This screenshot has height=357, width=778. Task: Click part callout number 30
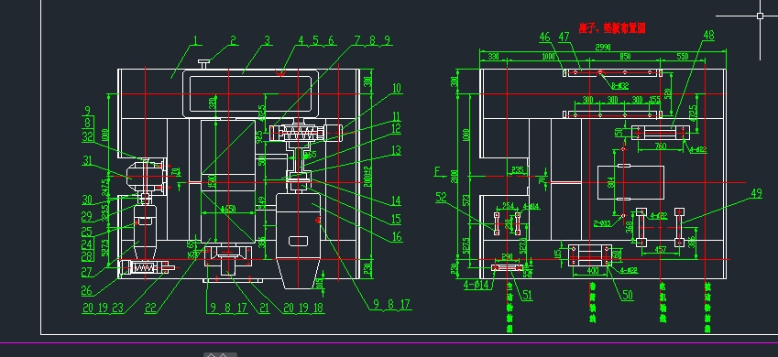pyautogui.click(x=87, y=200)
